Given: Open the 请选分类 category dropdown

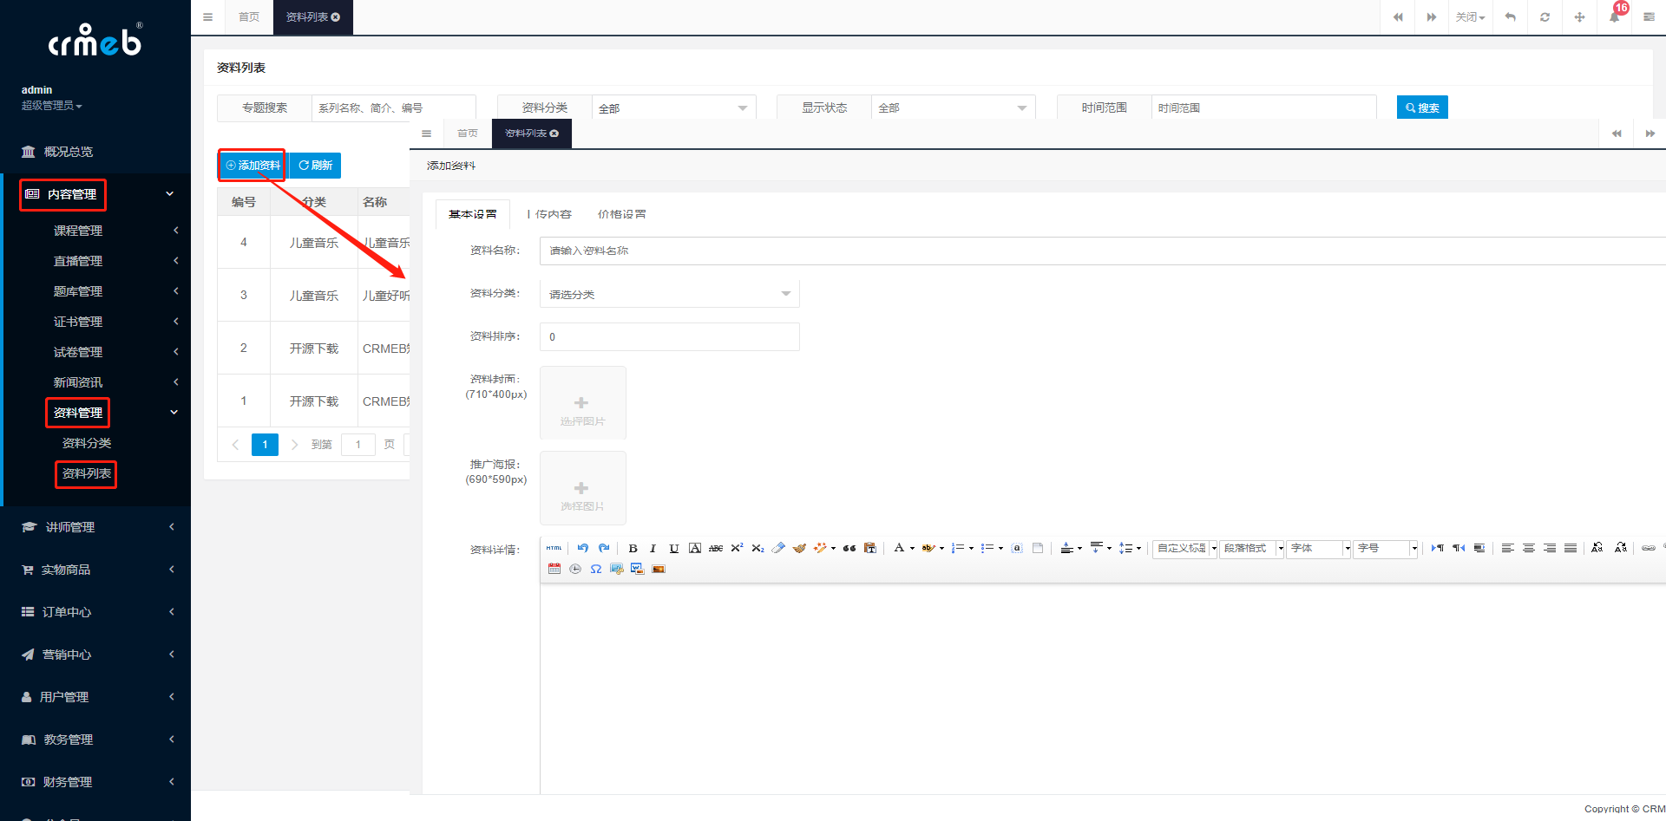Looking at the screenshot, I should [669, 295].
